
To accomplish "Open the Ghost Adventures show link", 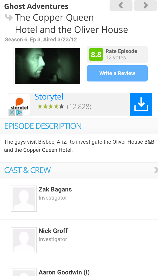I will coord(36,6).
